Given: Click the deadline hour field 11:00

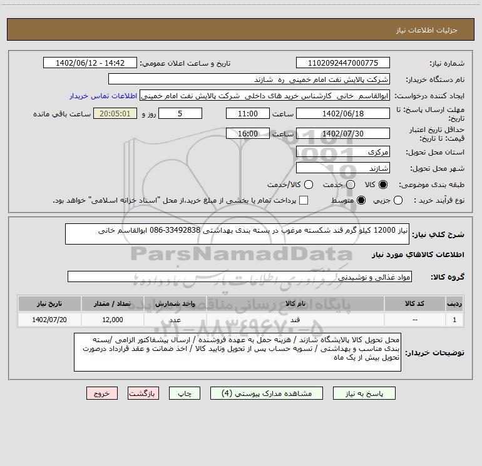Looking at the screenshot, I should 248,114.
